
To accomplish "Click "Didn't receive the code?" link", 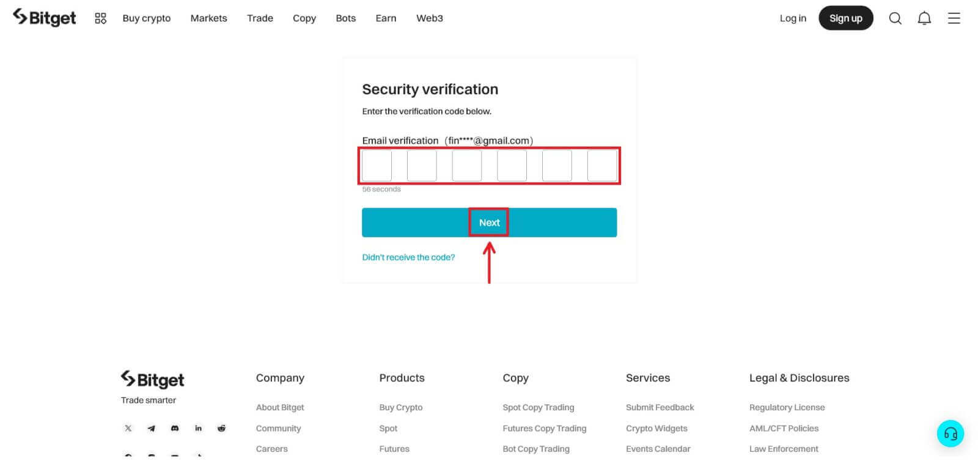I will pyautogui.click(x=408, y=257).
